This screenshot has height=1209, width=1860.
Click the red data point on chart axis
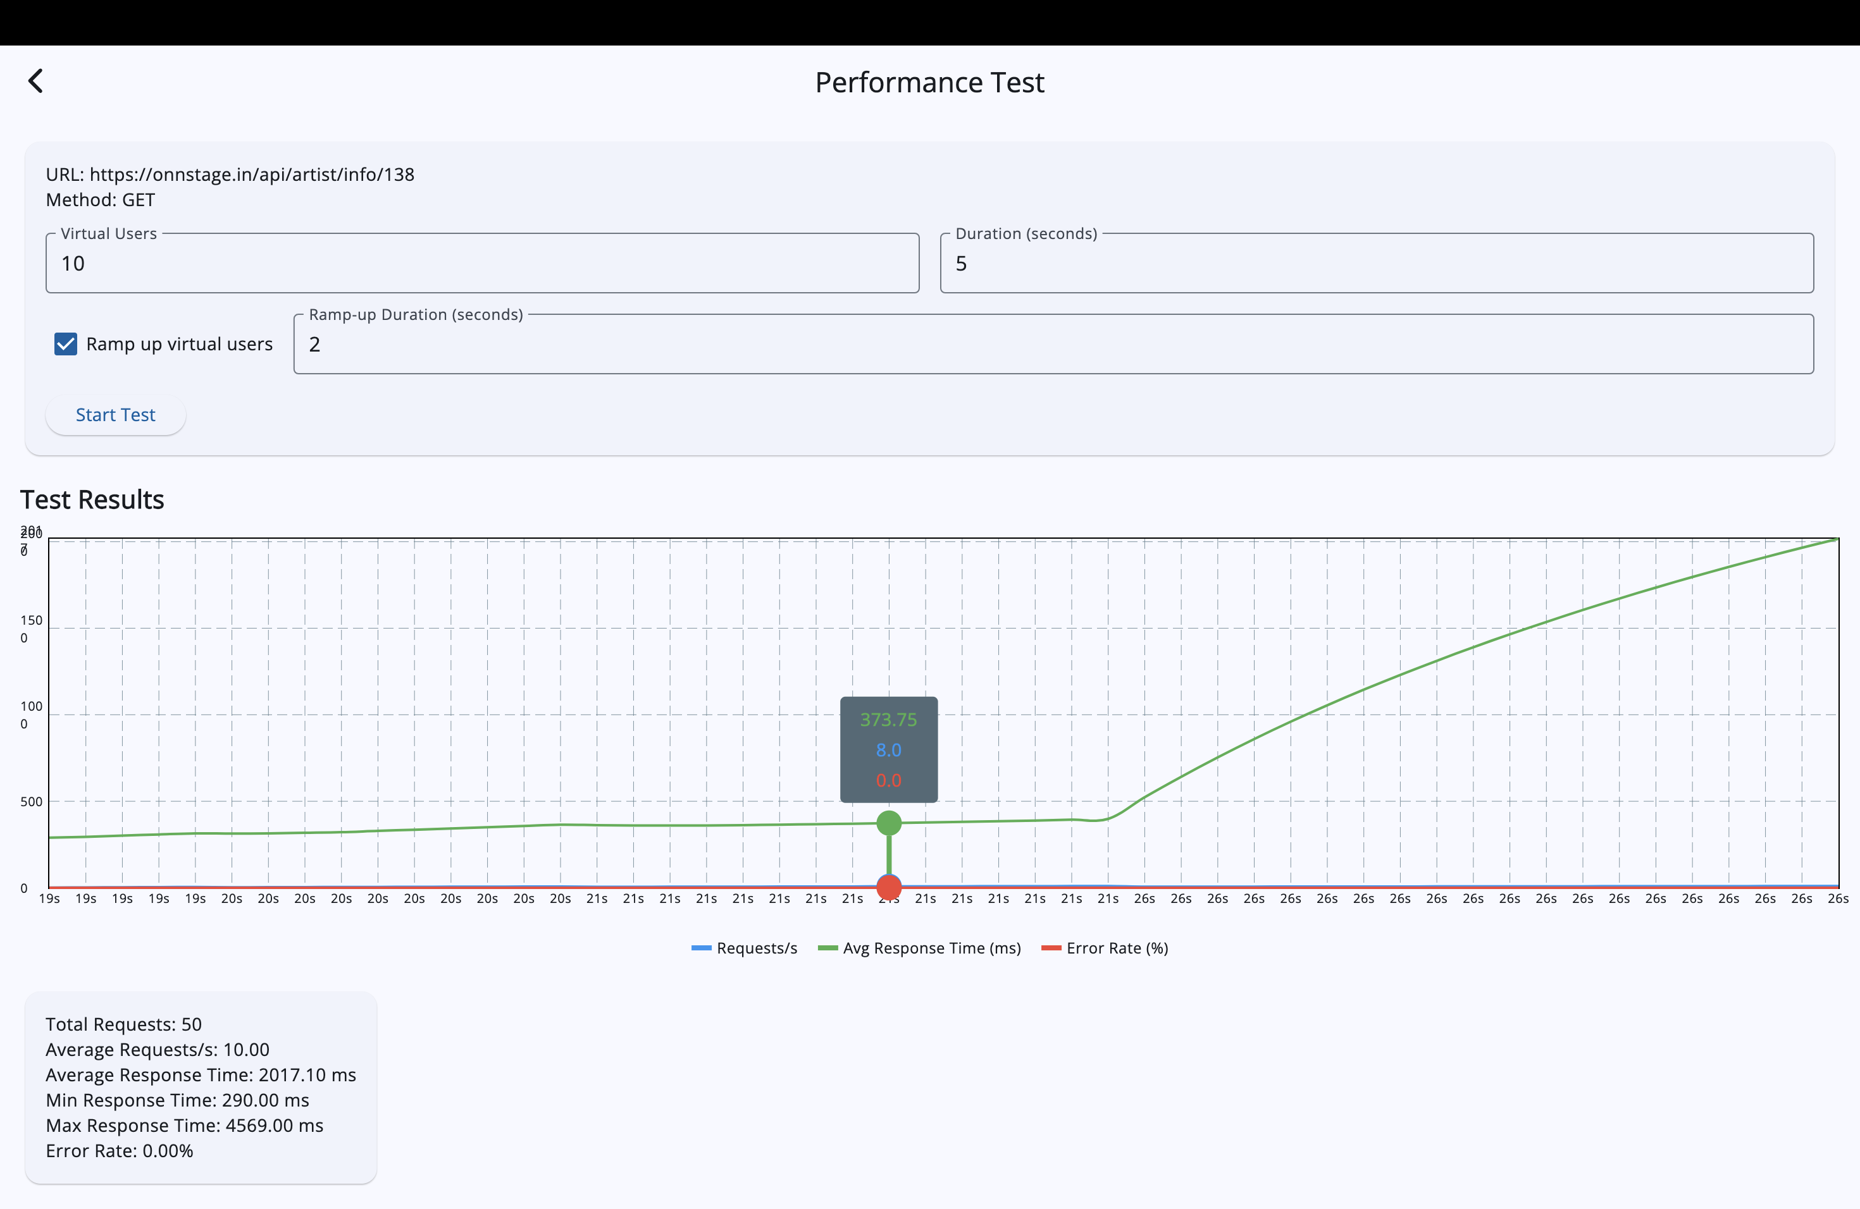(889, 887)
